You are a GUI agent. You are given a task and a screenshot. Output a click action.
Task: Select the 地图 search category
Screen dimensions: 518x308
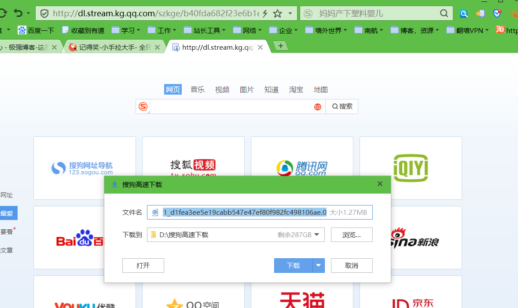pos(320,89)
